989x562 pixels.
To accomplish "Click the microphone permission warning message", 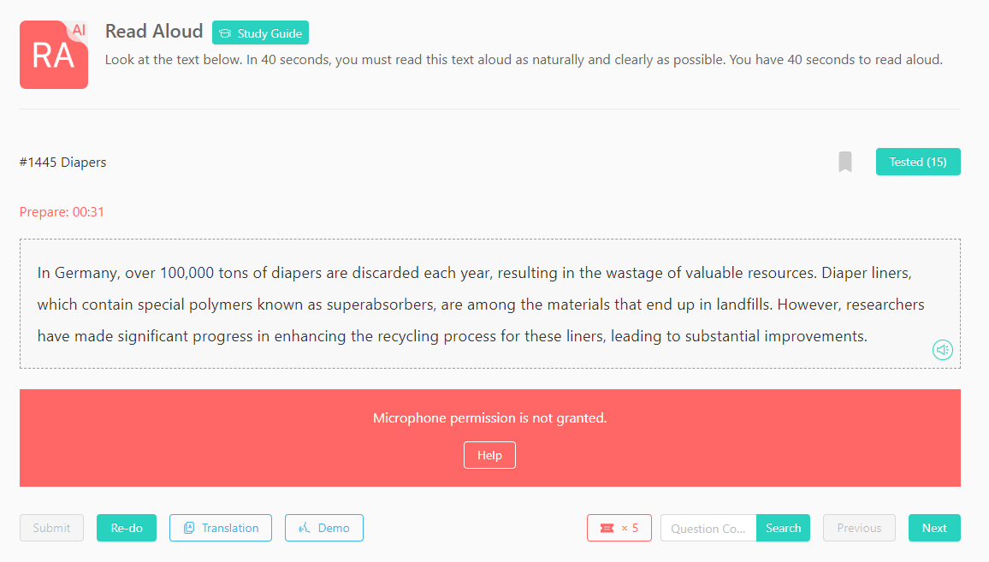I will 489,418.
